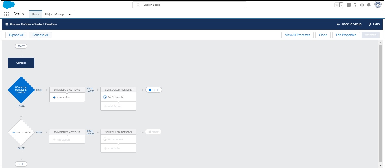The height and width of the screenshot is (168, 385).
Task: Click Add Action in first Scheduled Actions box
Action: [113, 106]
